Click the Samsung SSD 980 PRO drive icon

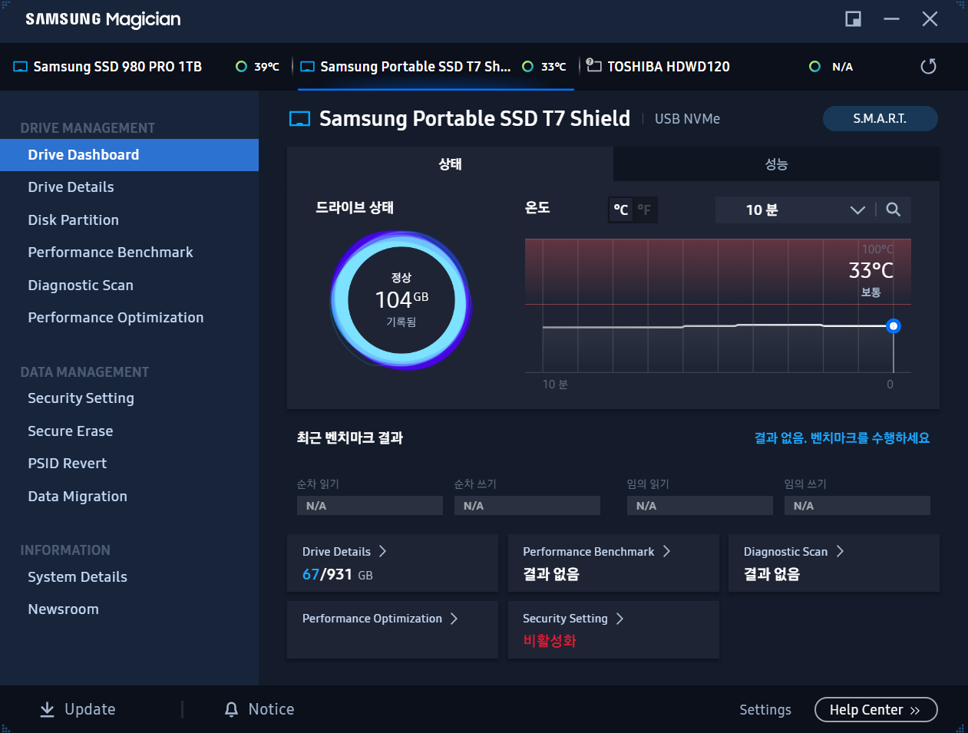[21, 67]
